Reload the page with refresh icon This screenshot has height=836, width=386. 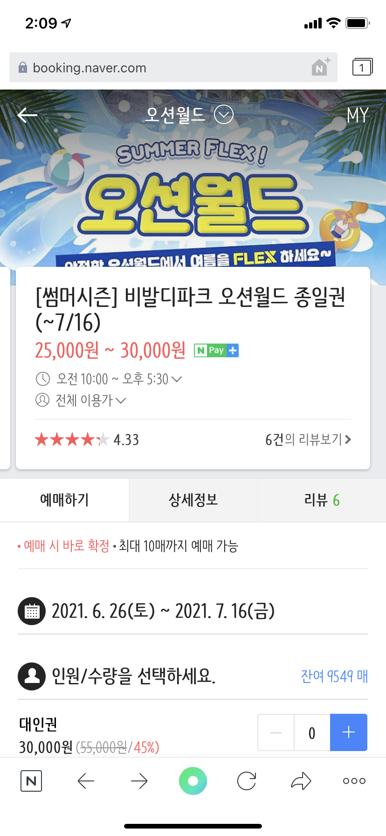tap(247, 780)
